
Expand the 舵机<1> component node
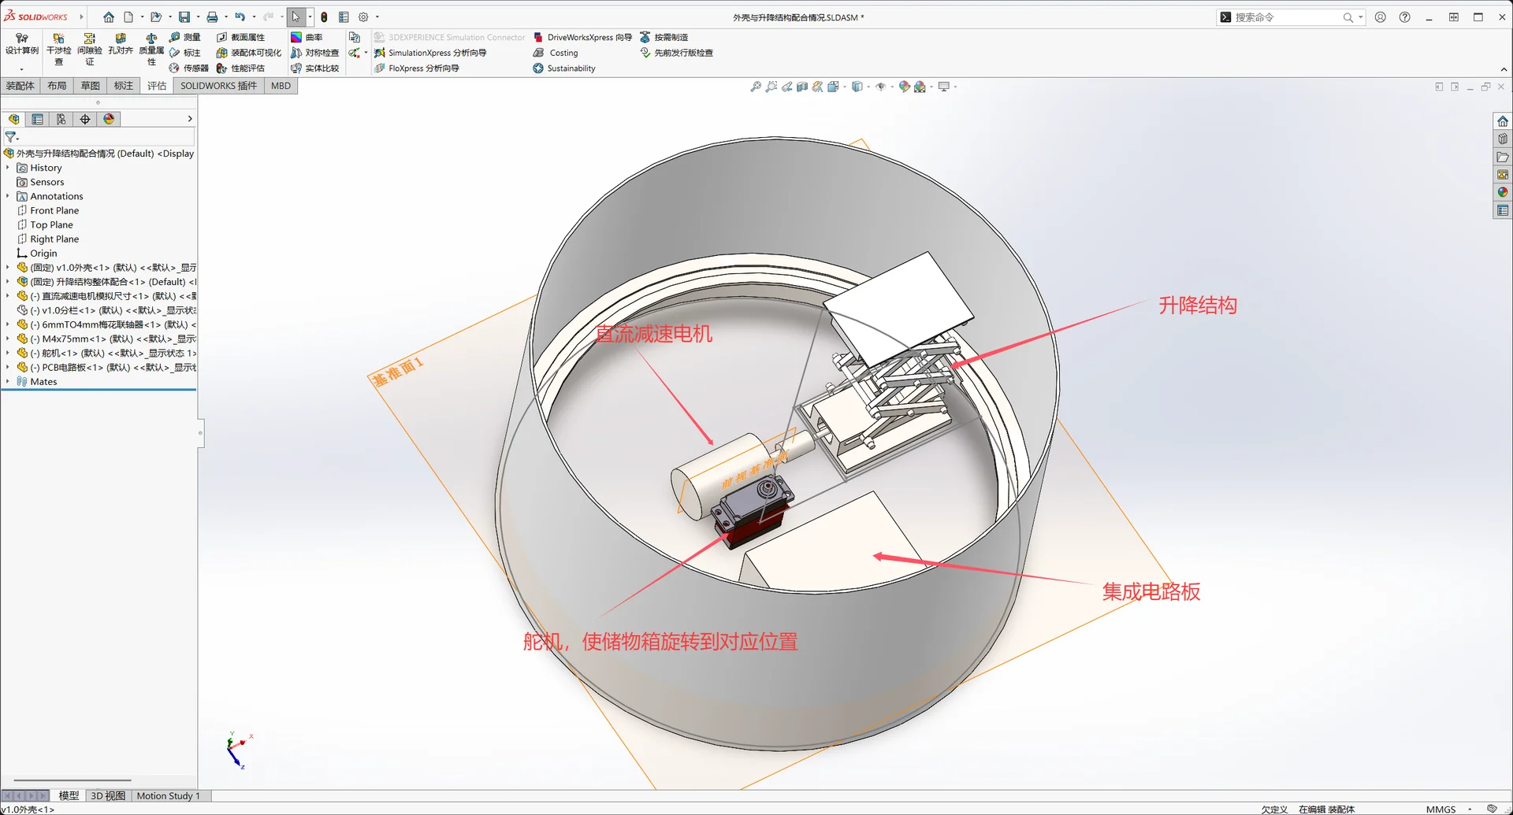(x=8, y=354)
